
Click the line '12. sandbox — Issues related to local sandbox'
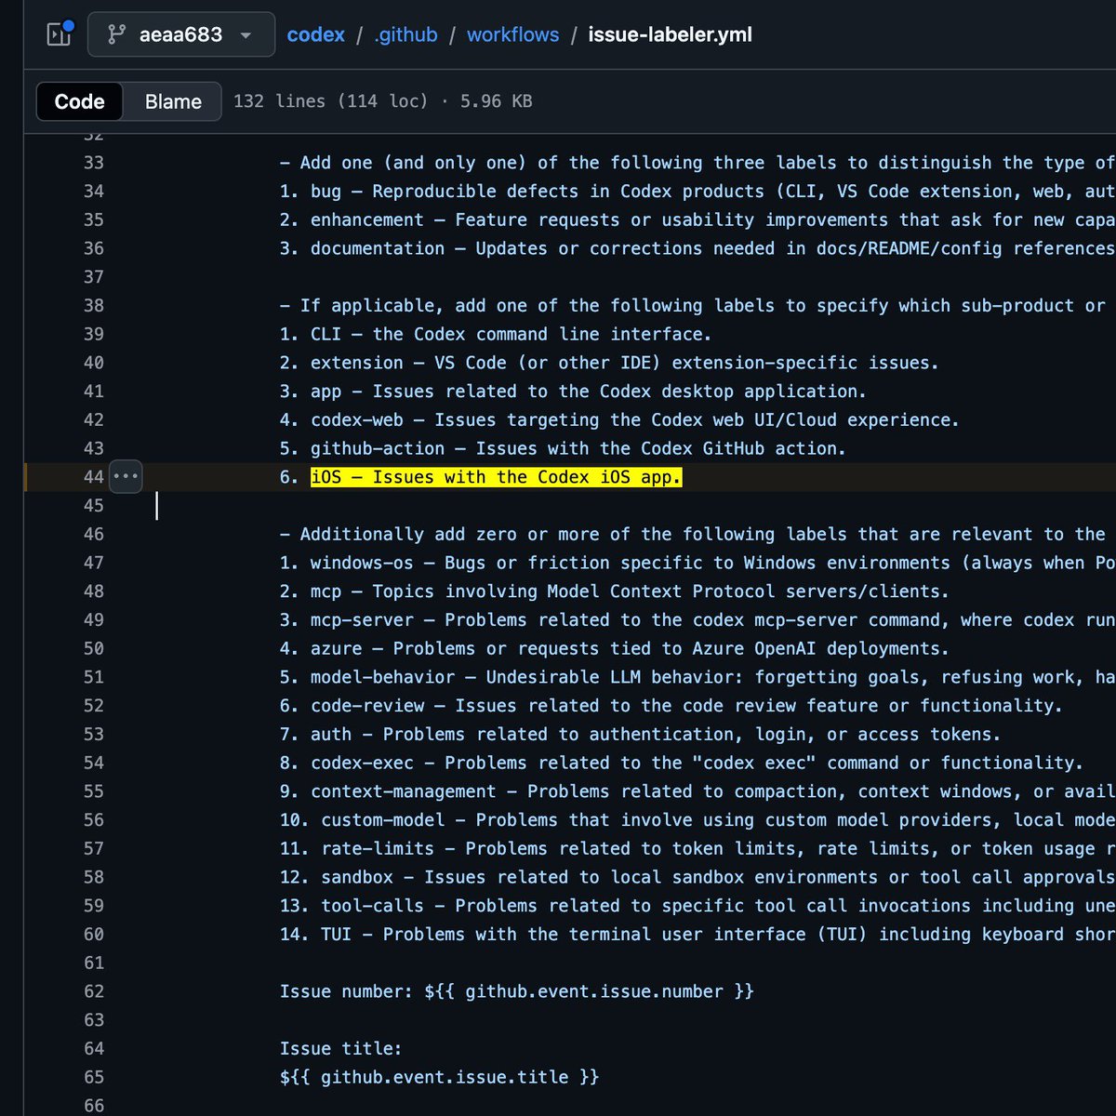coord(697,877)
